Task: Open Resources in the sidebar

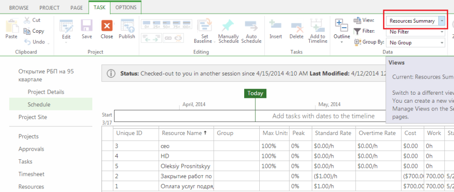Action: click(31, 187)
